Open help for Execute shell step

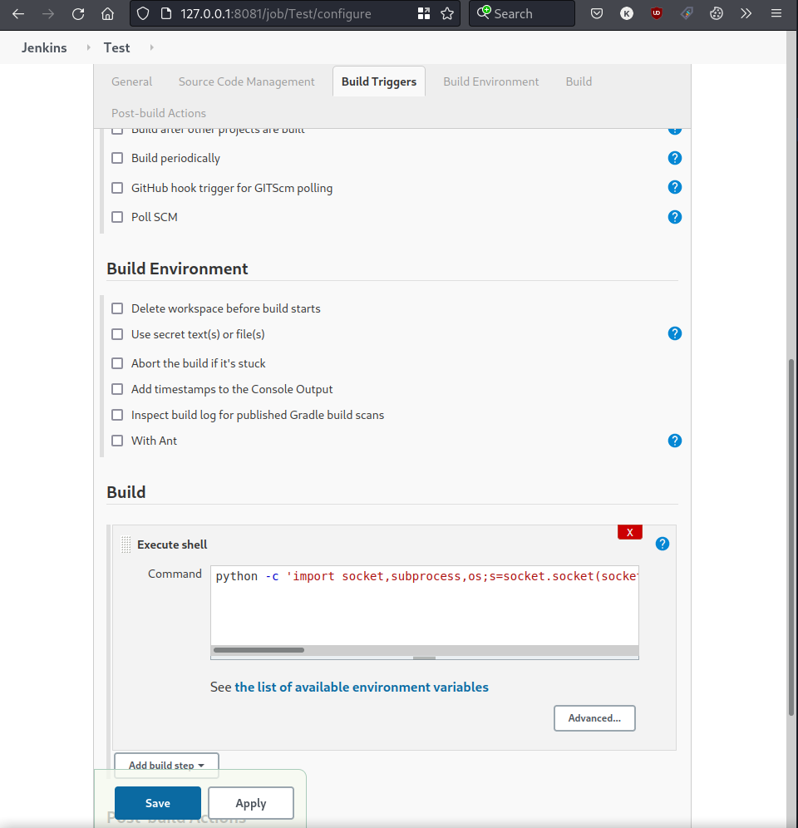pyautogui.click(x=662, y=544)
